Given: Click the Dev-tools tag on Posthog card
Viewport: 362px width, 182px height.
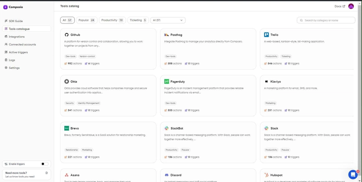Looking at the screenshot, I should (171, 56).
